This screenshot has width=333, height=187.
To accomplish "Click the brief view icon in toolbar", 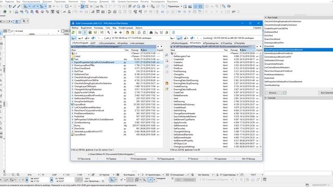I will 80,32.
